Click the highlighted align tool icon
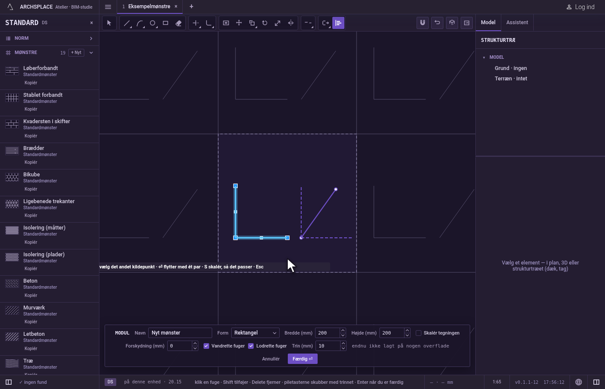 coord(338,23)
